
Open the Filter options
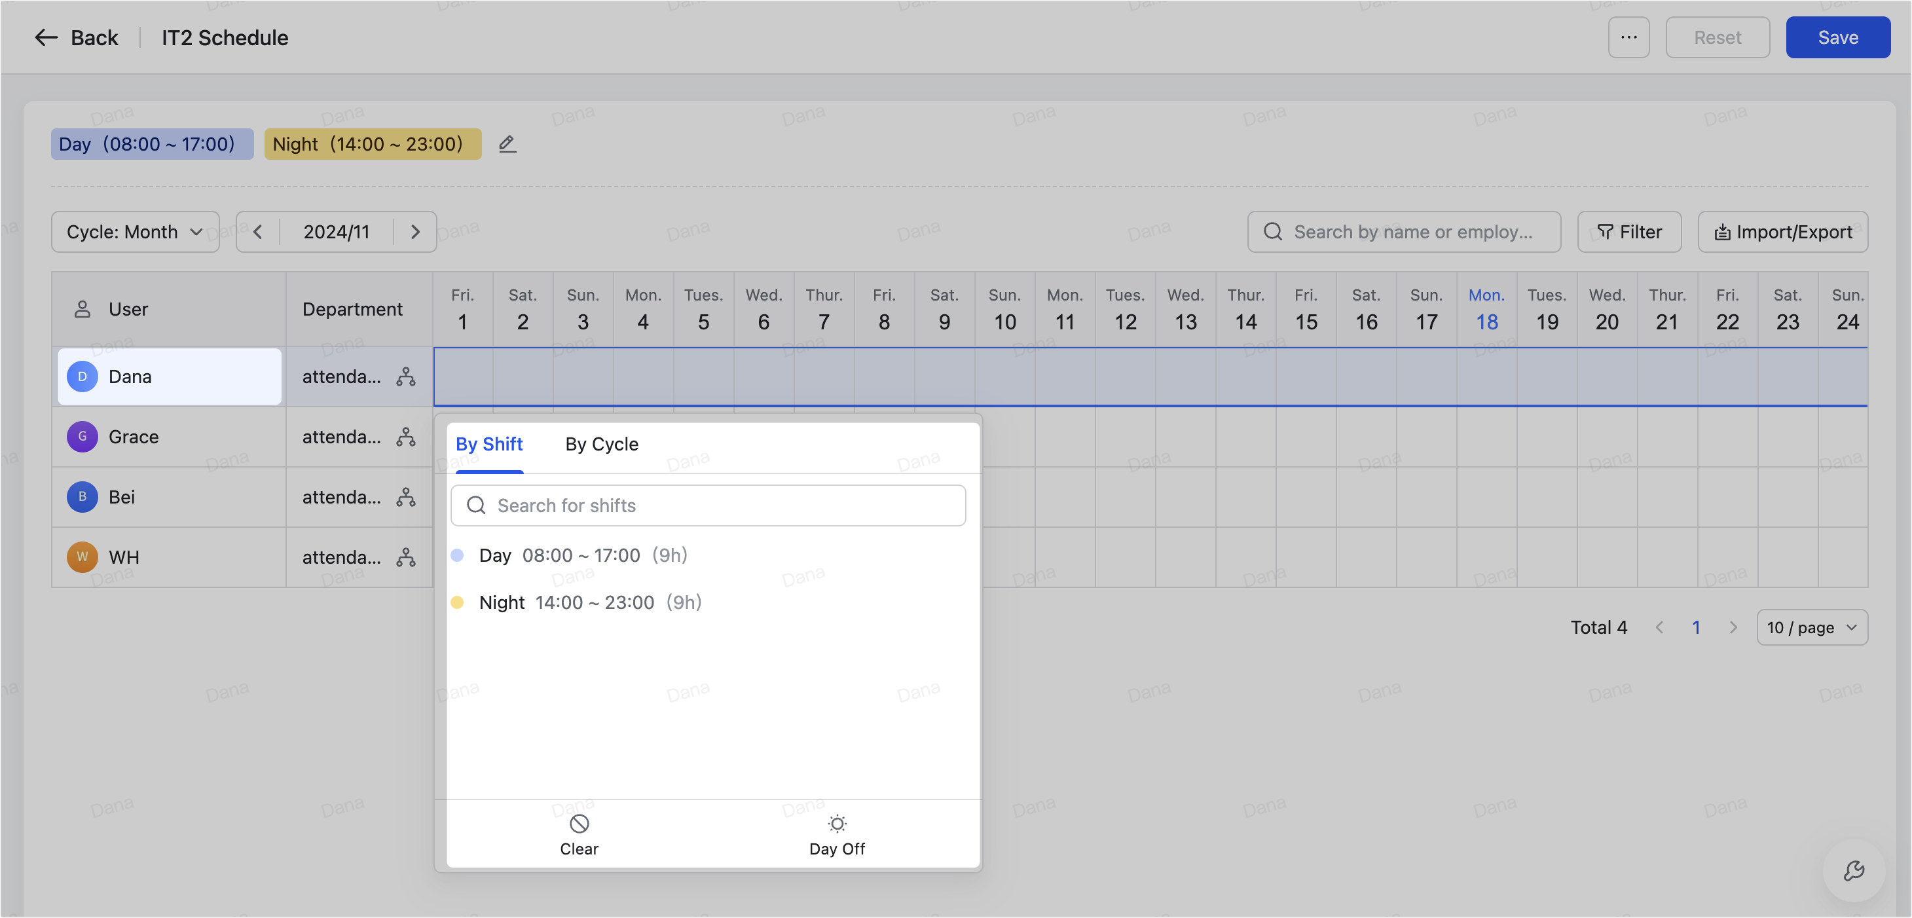point(1628,232)
